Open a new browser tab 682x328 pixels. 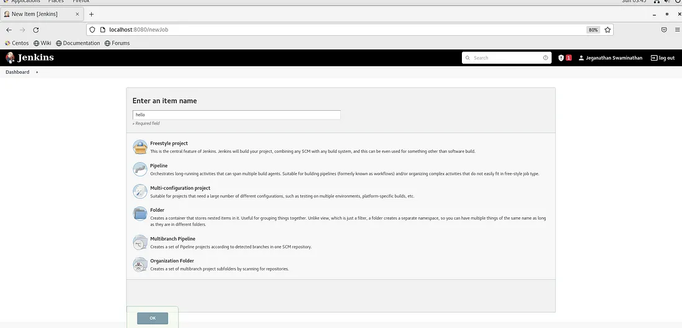(x=91, y=14)
